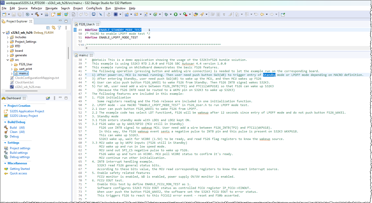Open the Window menu
The image size is (372, 203).
pyautogui.click(x=120, y=8)
